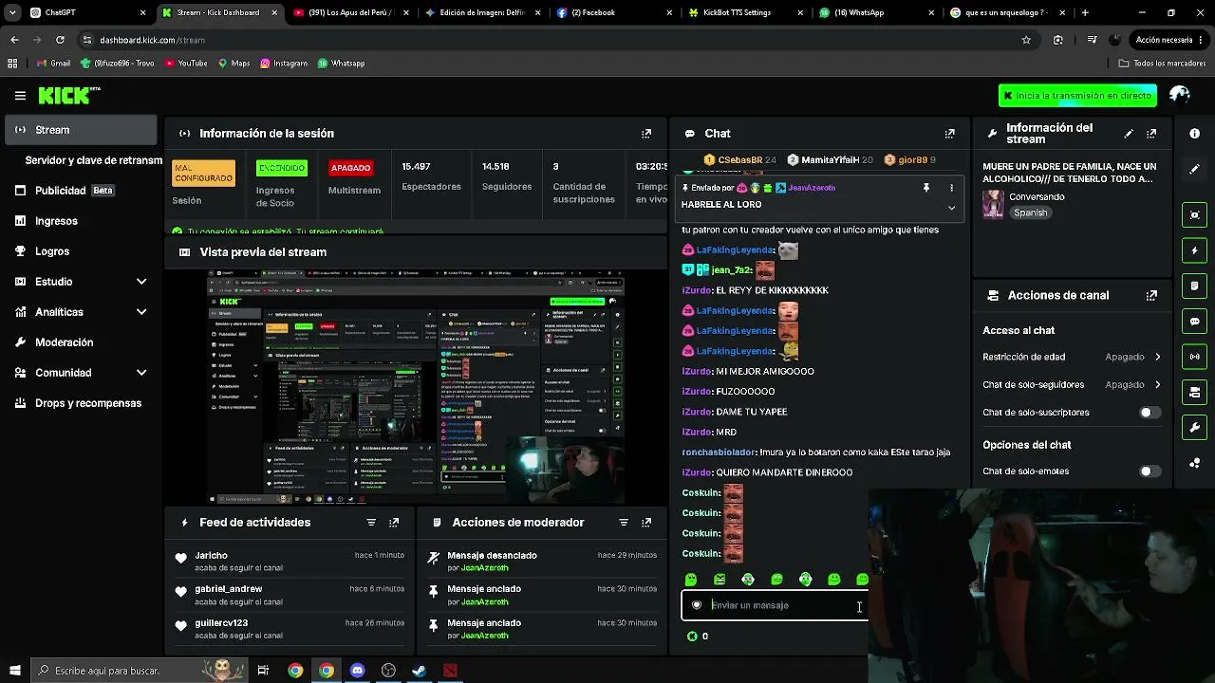The image size is (1215, 683).
Task: Pop out the Información de la sesión panel
Action: pos(646,134)
